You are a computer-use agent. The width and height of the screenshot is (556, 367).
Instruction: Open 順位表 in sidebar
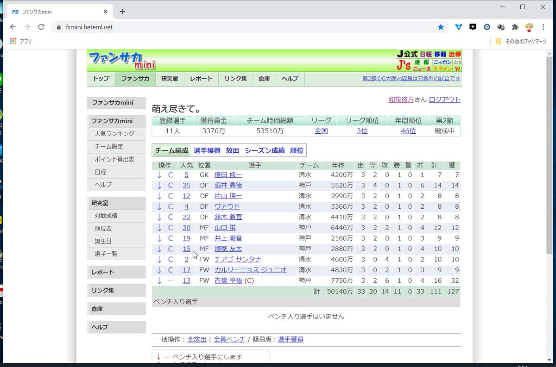tap(103, 228)
